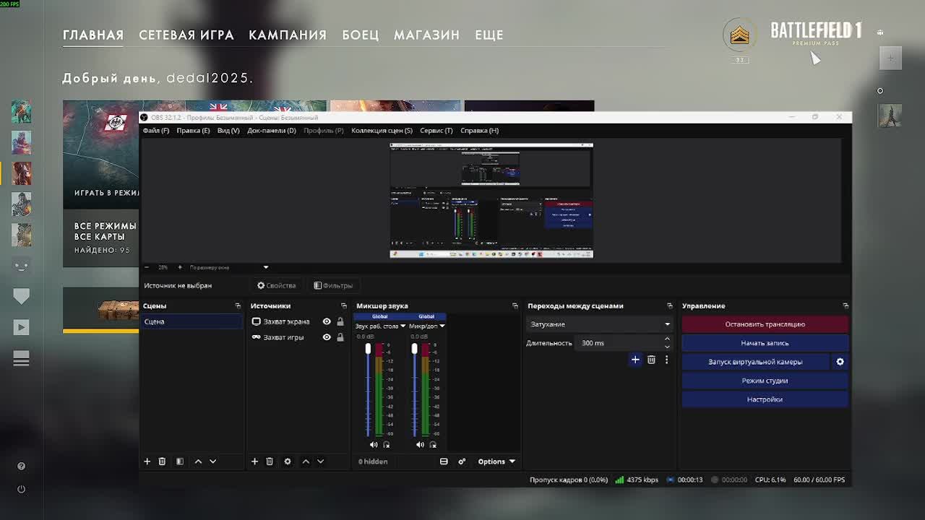The width and height of the screenshot is (925, 520).
Task: Toggle monitoring for Микр/доп channel
Action: (x=433, y=445)
